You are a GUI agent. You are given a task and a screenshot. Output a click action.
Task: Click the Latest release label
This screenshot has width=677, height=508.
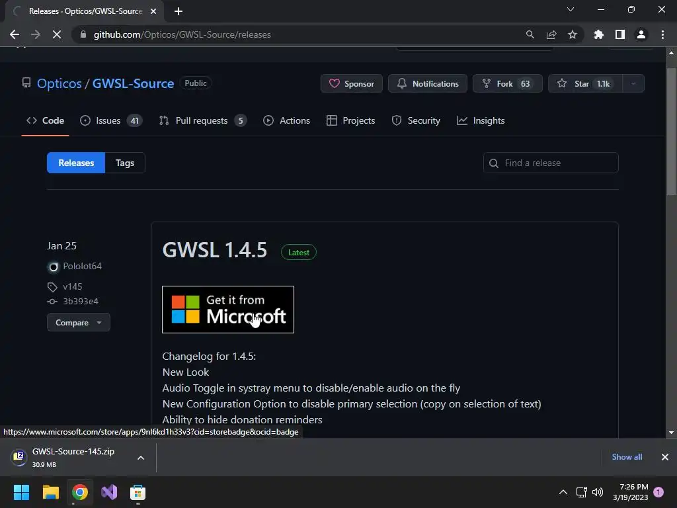[x=299, y=252]
